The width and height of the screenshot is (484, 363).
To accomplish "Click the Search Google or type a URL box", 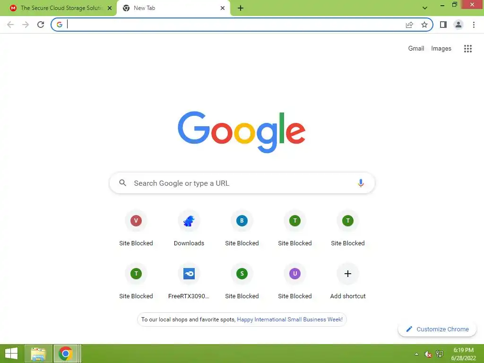I will coord(242,183).
